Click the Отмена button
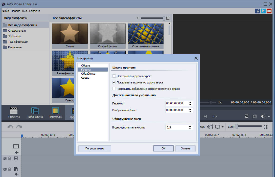 pos(185,148)
